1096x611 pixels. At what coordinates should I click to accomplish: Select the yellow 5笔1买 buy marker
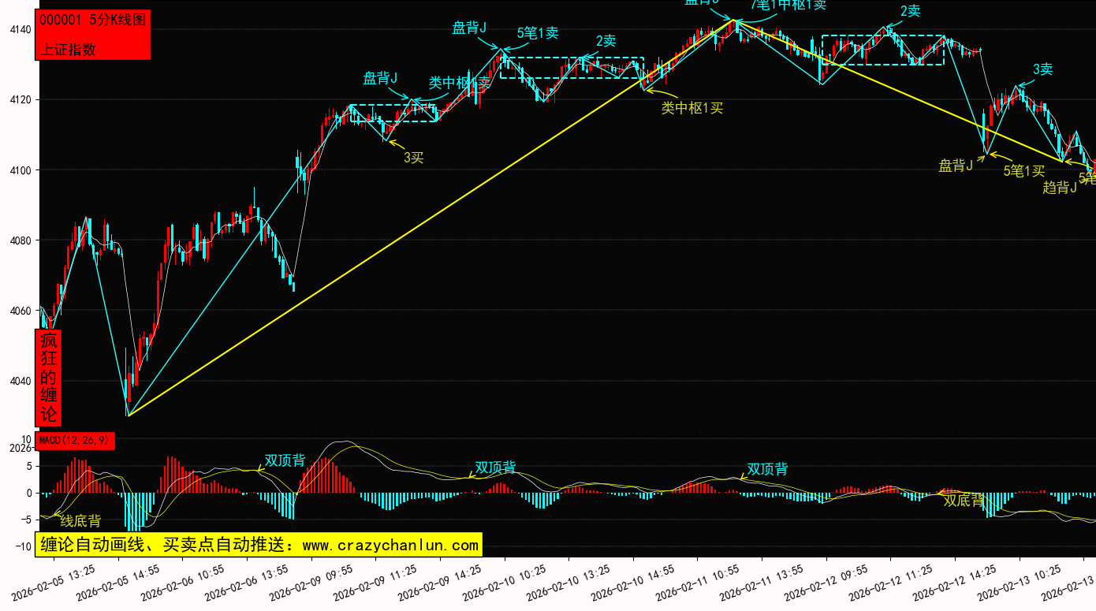pos(1023,170)
